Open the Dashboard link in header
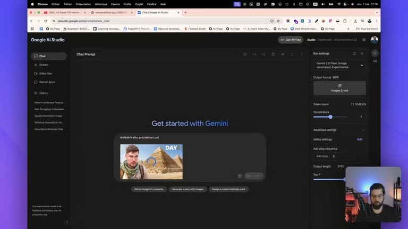This screenshot has height=229, width=408. click(325, 40)
